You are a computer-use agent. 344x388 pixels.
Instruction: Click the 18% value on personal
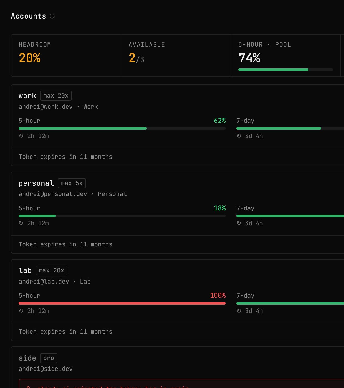pos(220,208)
